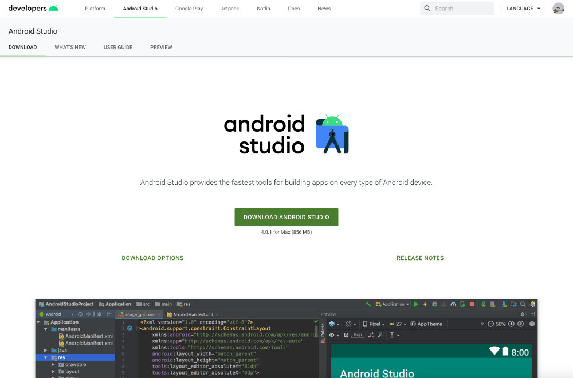Switch to the USER GUIDE tab

pyautogui.click(x=118, y=47)
